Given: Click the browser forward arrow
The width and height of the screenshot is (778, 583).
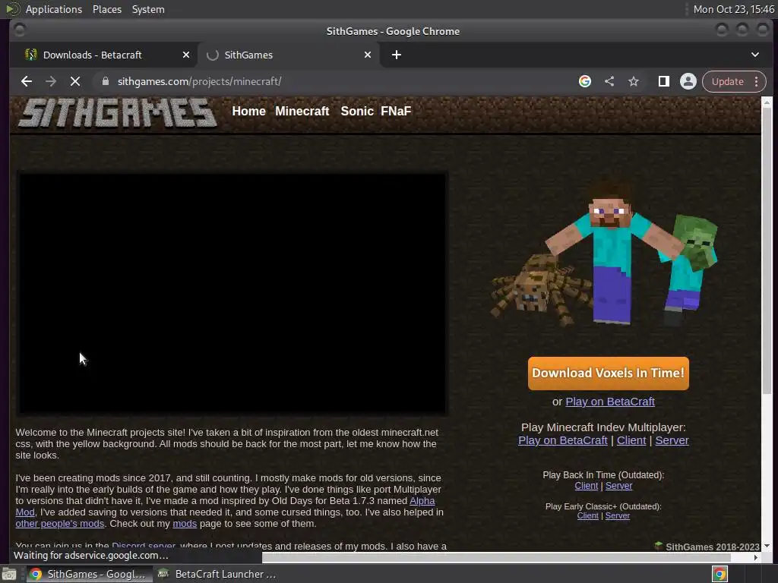Looking at the screenshot, I should tap(51, 81).
